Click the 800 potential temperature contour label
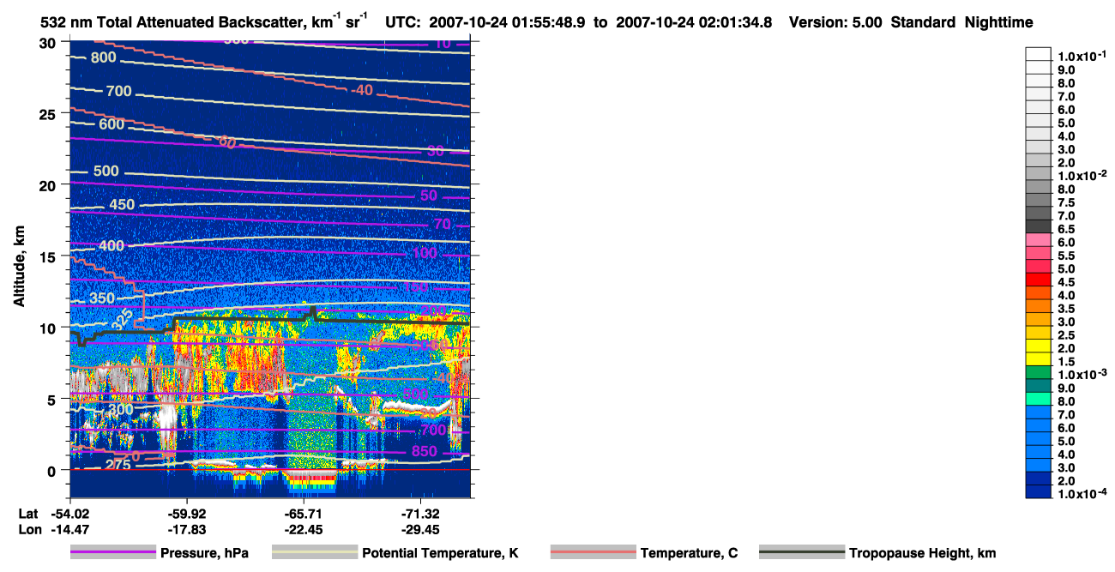Image resolution: width=1115 pixels, height=572 pixels. pos(104,57)
